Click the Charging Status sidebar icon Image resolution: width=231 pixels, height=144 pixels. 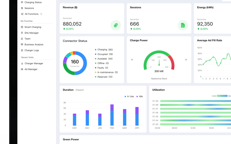coord(22,2)
